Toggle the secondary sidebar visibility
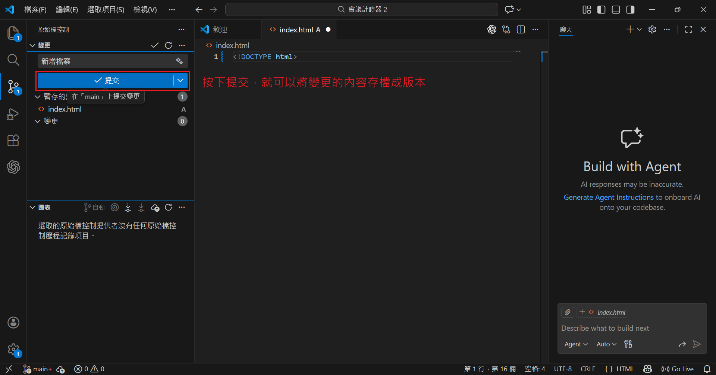This screenshot has width=716, height=375. [630, 10]
